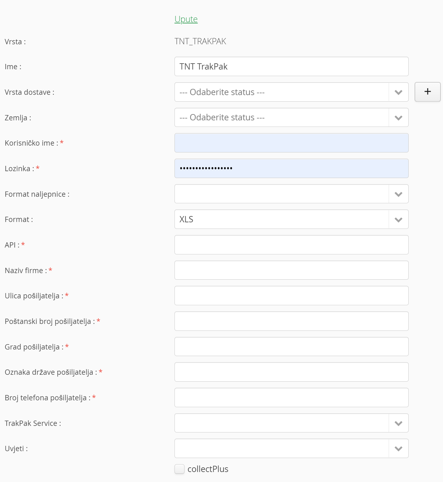This screenshot has height=482, width=443.
Task: Click the TNT_TRAKPAK type text
Action: click(200, 41)
